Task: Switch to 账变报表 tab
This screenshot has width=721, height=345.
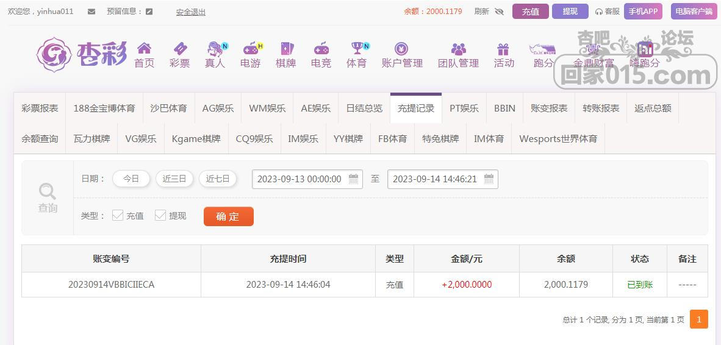Action: tap(549, 108)
